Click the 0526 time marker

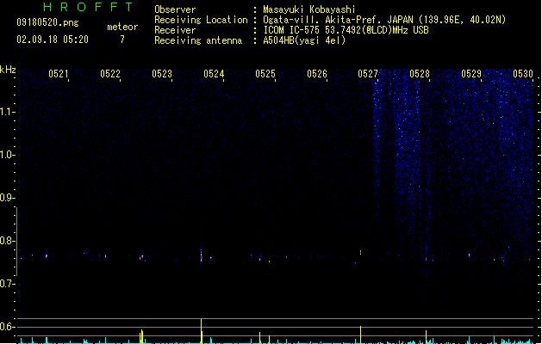[x=317, y=74]
